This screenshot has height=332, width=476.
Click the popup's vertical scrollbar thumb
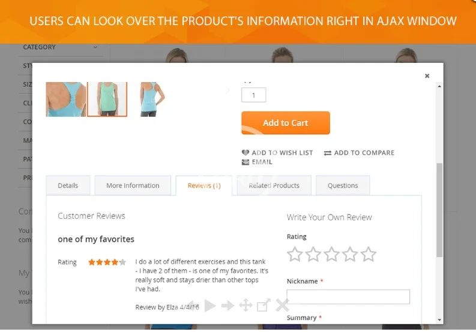[x=439, y=210]
